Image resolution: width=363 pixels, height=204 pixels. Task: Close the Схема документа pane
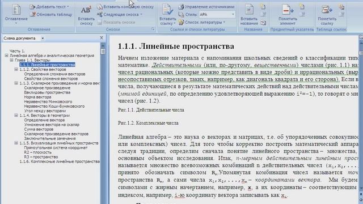(102, 38)
